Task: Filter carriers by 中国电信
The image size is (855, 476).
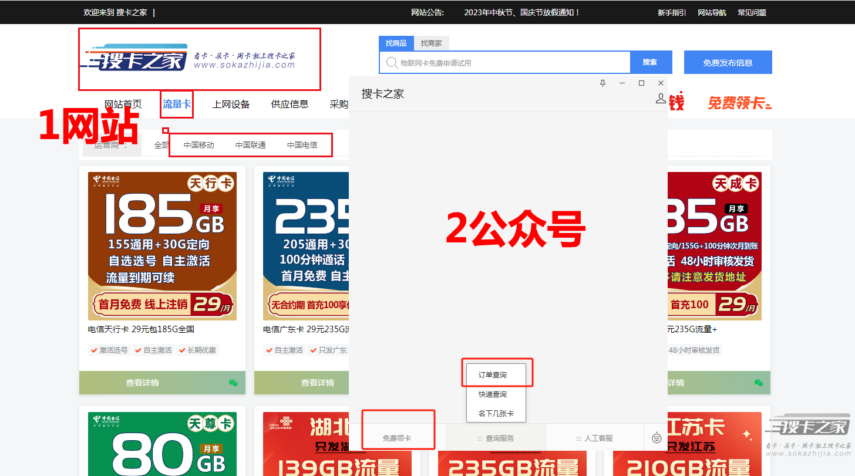Action: (x=302, y=145)
